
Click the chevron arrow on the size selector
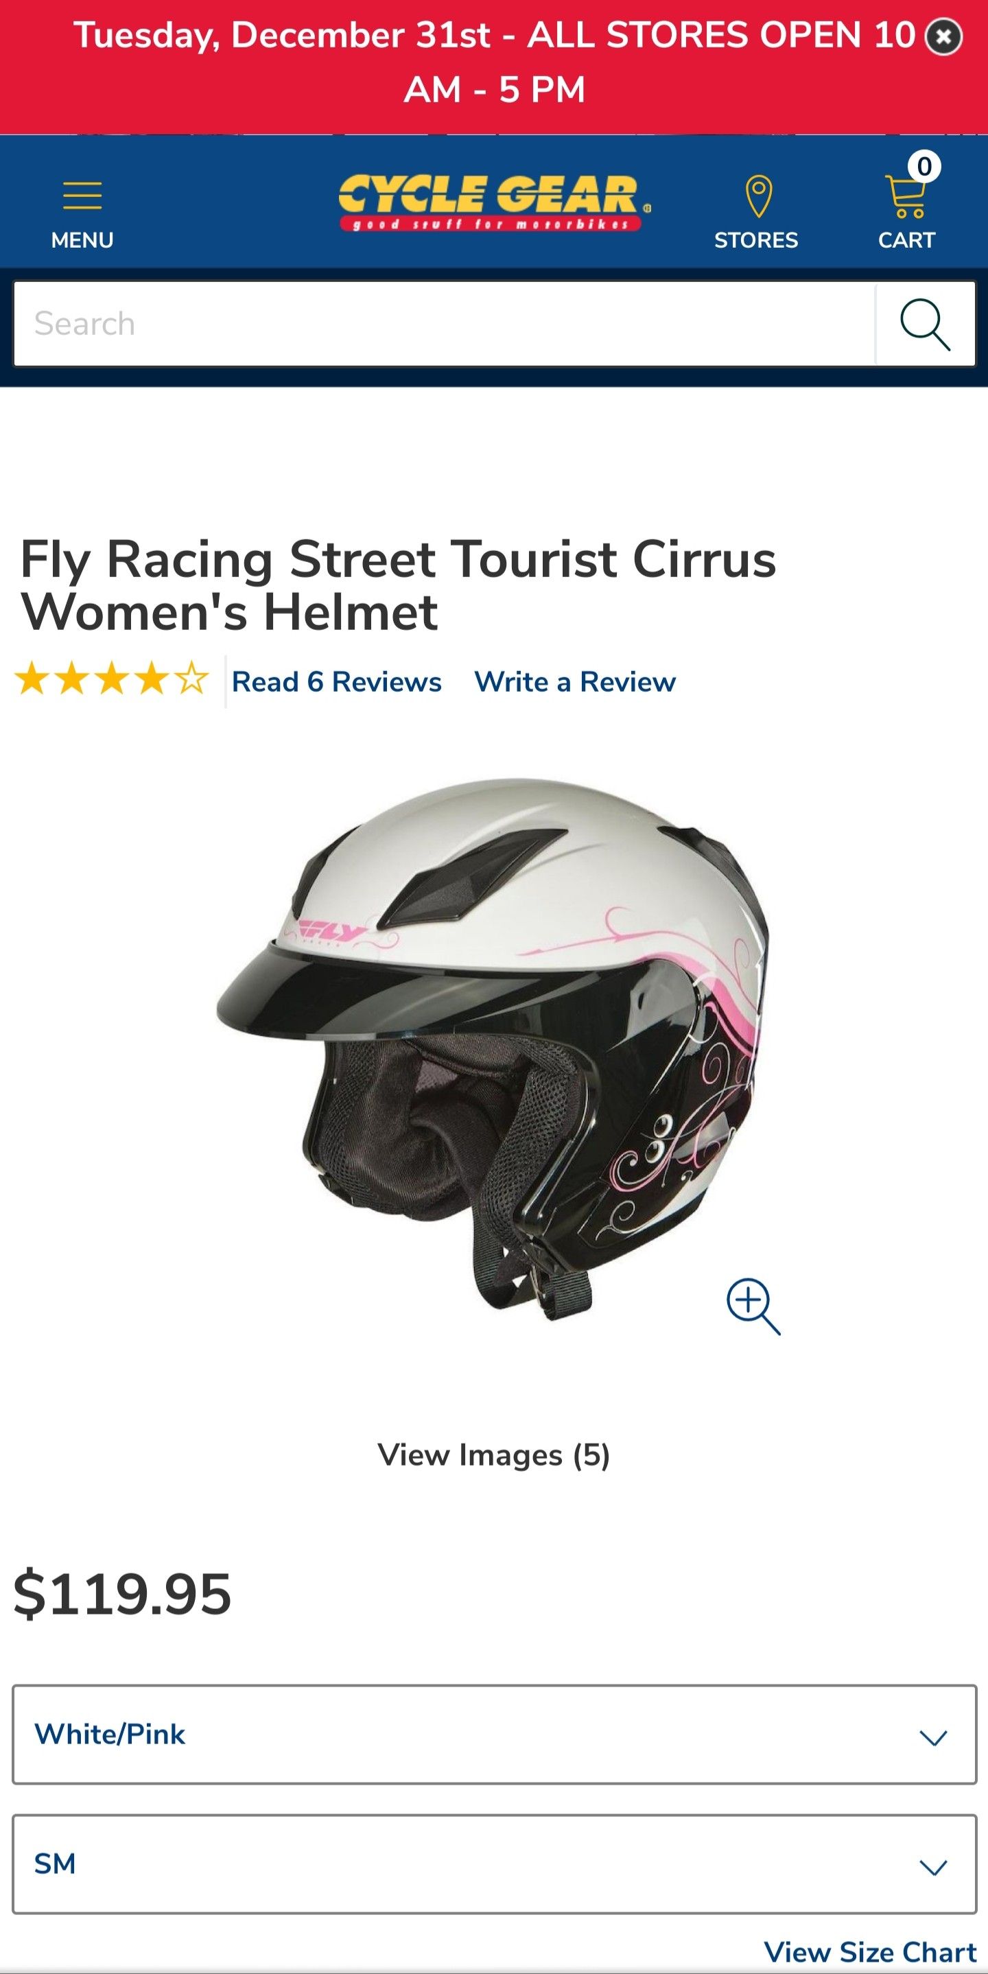[933, 1868]
